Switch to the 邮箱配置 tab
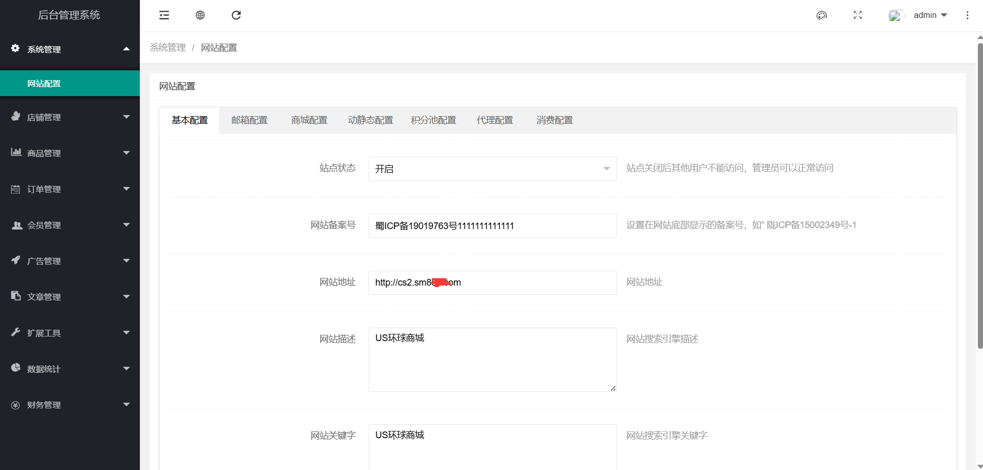983x470 pixels. (249, 120)
